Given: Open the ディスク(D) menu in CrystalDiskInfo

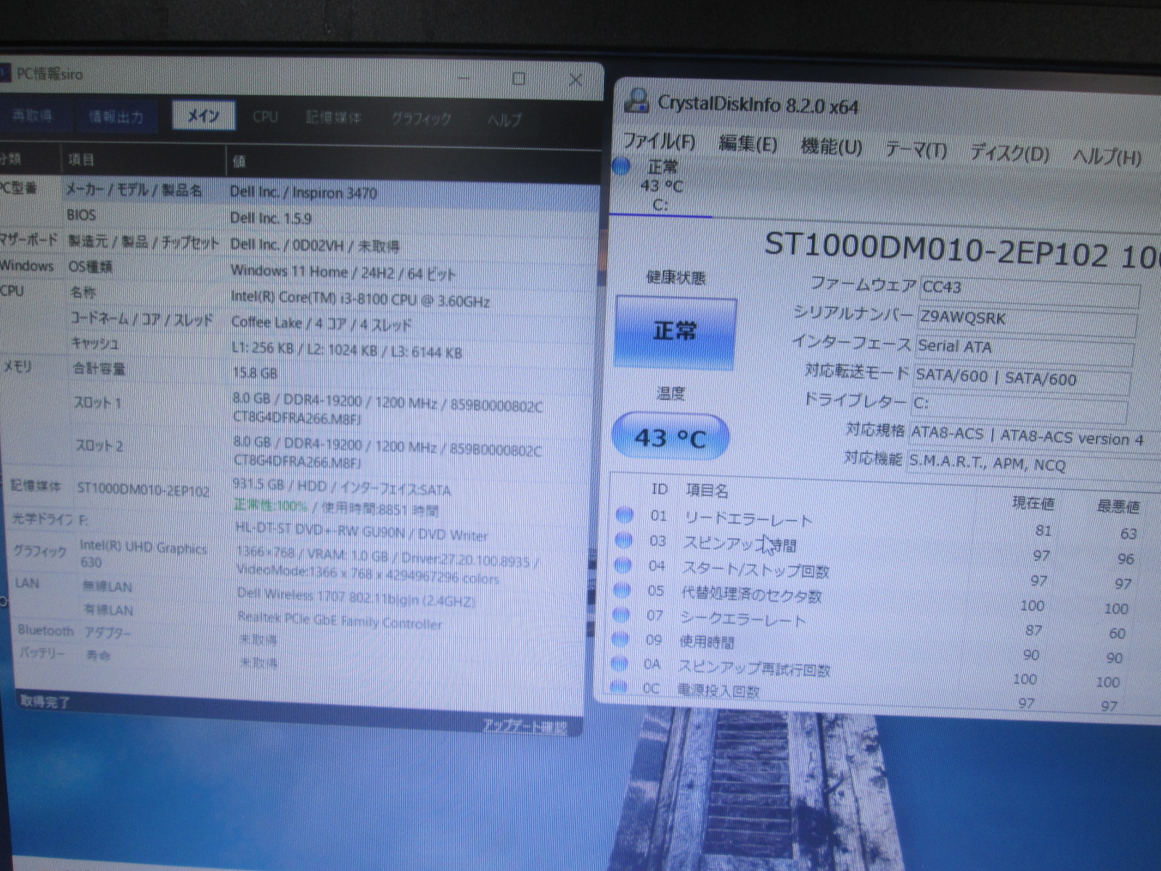Looking at the screenshot, I should (x=1009, y=152).
